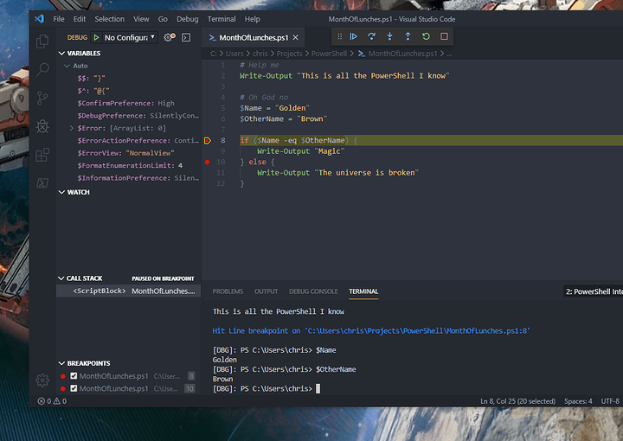Open the PowerShell Command Explorer icon
Screen dimensions: 623x441
click(42, 183)
